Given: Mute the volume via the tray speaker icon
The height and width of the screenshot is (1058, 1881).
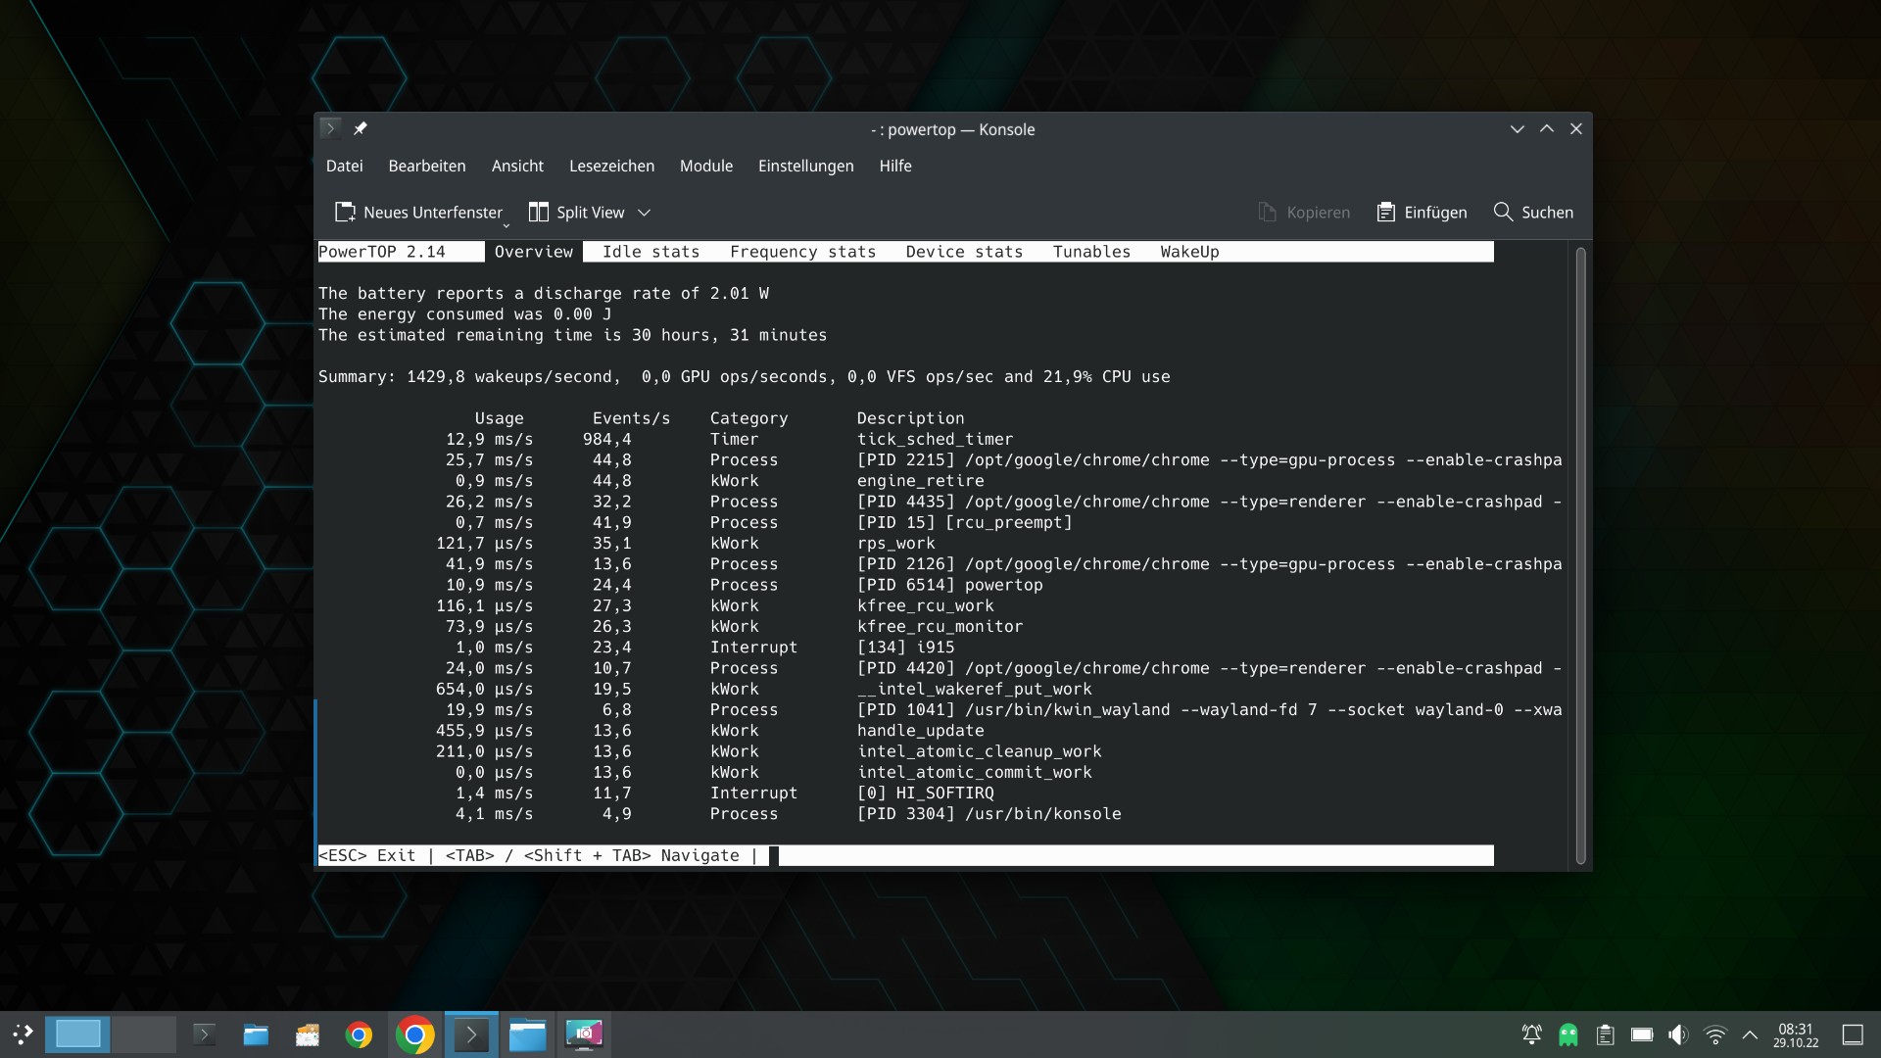Looking at the screenshot, I should point(1678,1034).
